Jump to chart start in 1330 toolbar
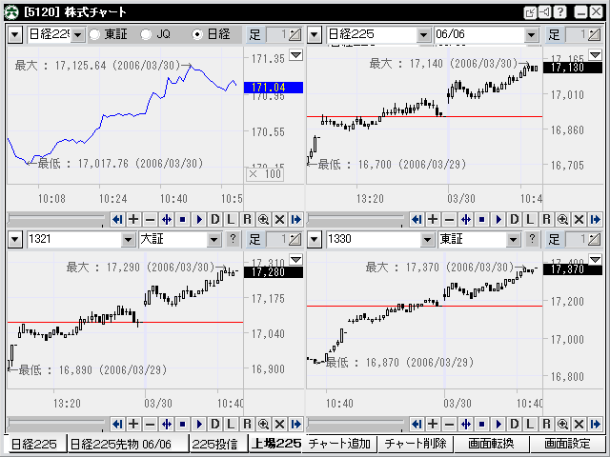The image size is (610, 457). (x=417, y=424)
